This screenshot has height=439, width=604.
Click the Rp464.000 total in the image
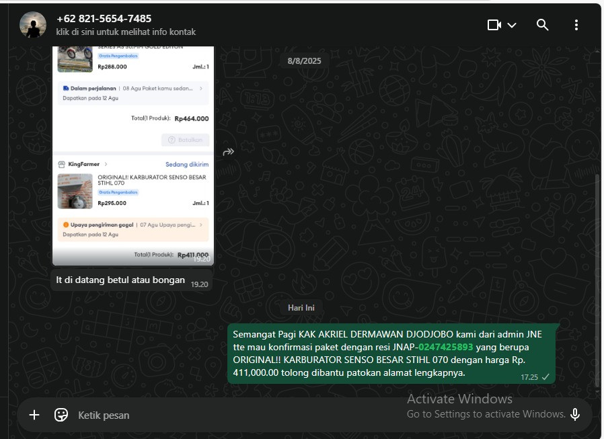(192, 118)
